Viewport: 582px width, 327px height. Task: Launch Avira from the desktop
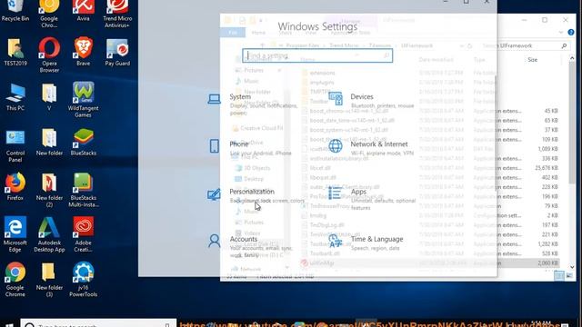click(x=83, y=10)
